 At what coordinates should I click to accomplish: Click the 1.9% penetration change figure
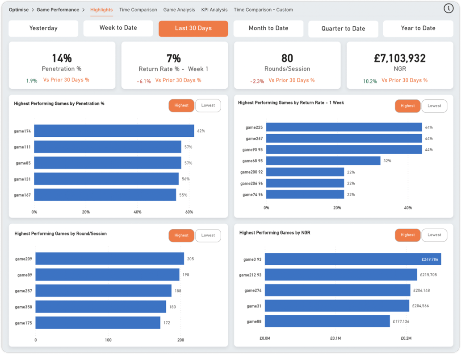32,81
